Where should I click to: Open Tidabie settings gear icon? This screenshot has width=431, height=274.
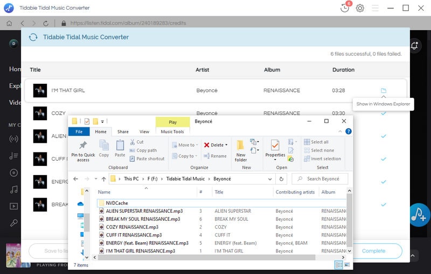click(360, 8)
